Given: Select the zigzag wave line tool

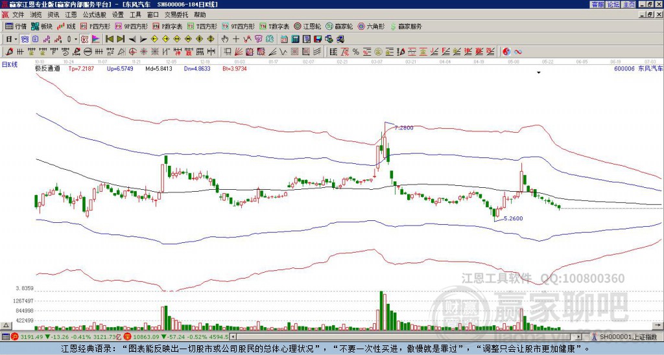Looking at the screenshot, I should 283,52.
